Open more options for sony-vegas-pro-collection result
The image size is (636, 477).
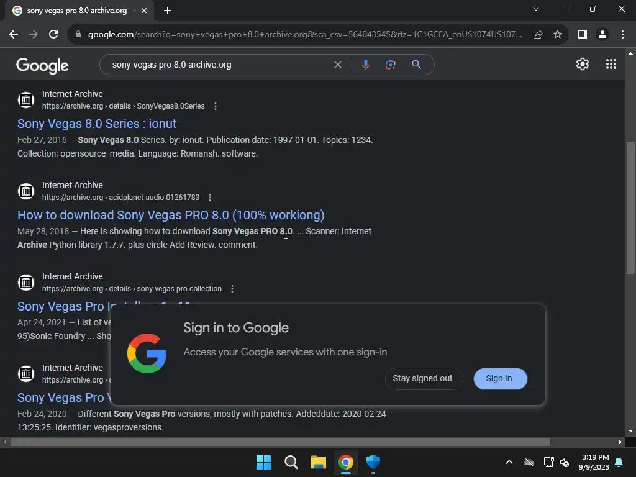coord(232,289)
